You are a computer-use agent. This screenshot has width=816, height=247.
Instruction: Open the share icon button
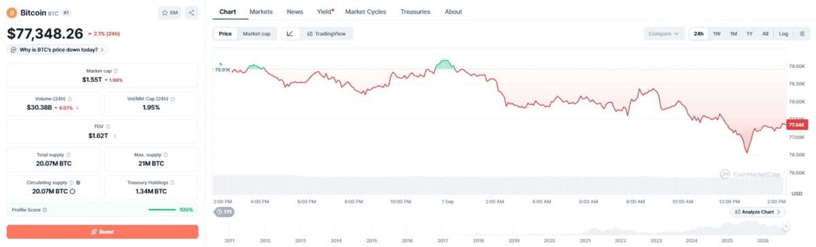click(191, 12)
